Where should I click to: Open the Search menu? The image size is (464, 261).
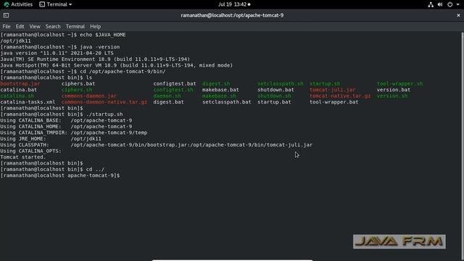(x=53, y=26)
